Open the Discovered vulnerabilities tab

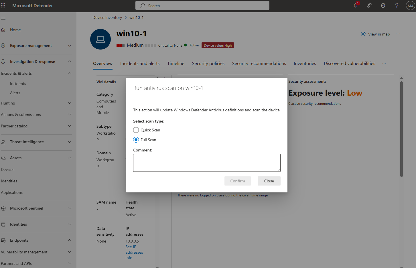click(350, 64)
